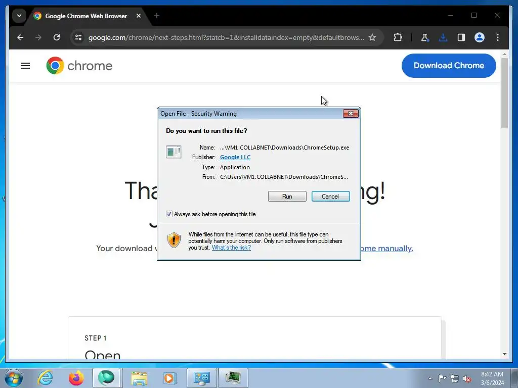The image size is (518, 388).
Task: Click the application file icon in dialog
Action: [x=174, y=152]
